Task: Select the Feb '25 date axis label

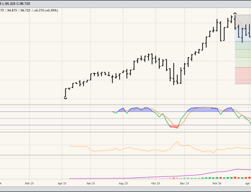Action: (29, 183)
